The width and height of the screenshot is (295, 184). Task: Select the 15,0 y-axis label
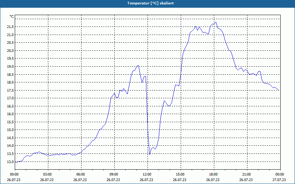click(11, 130)
